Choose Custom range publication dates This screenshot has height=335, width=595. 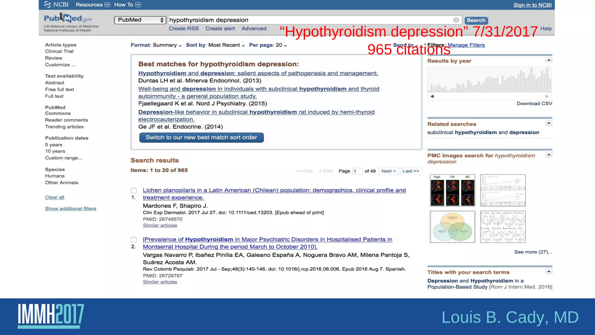63,158
